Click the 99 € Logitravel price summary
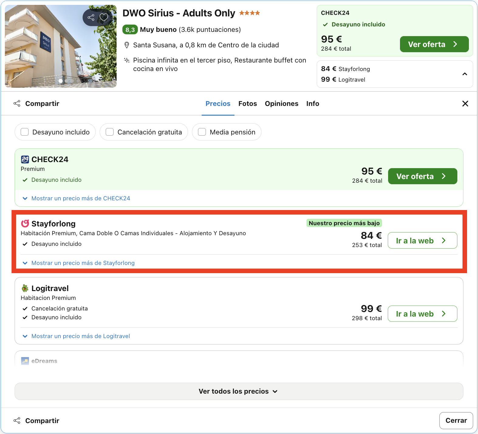The width and height of the screenshot is (478, 434). 343,80
